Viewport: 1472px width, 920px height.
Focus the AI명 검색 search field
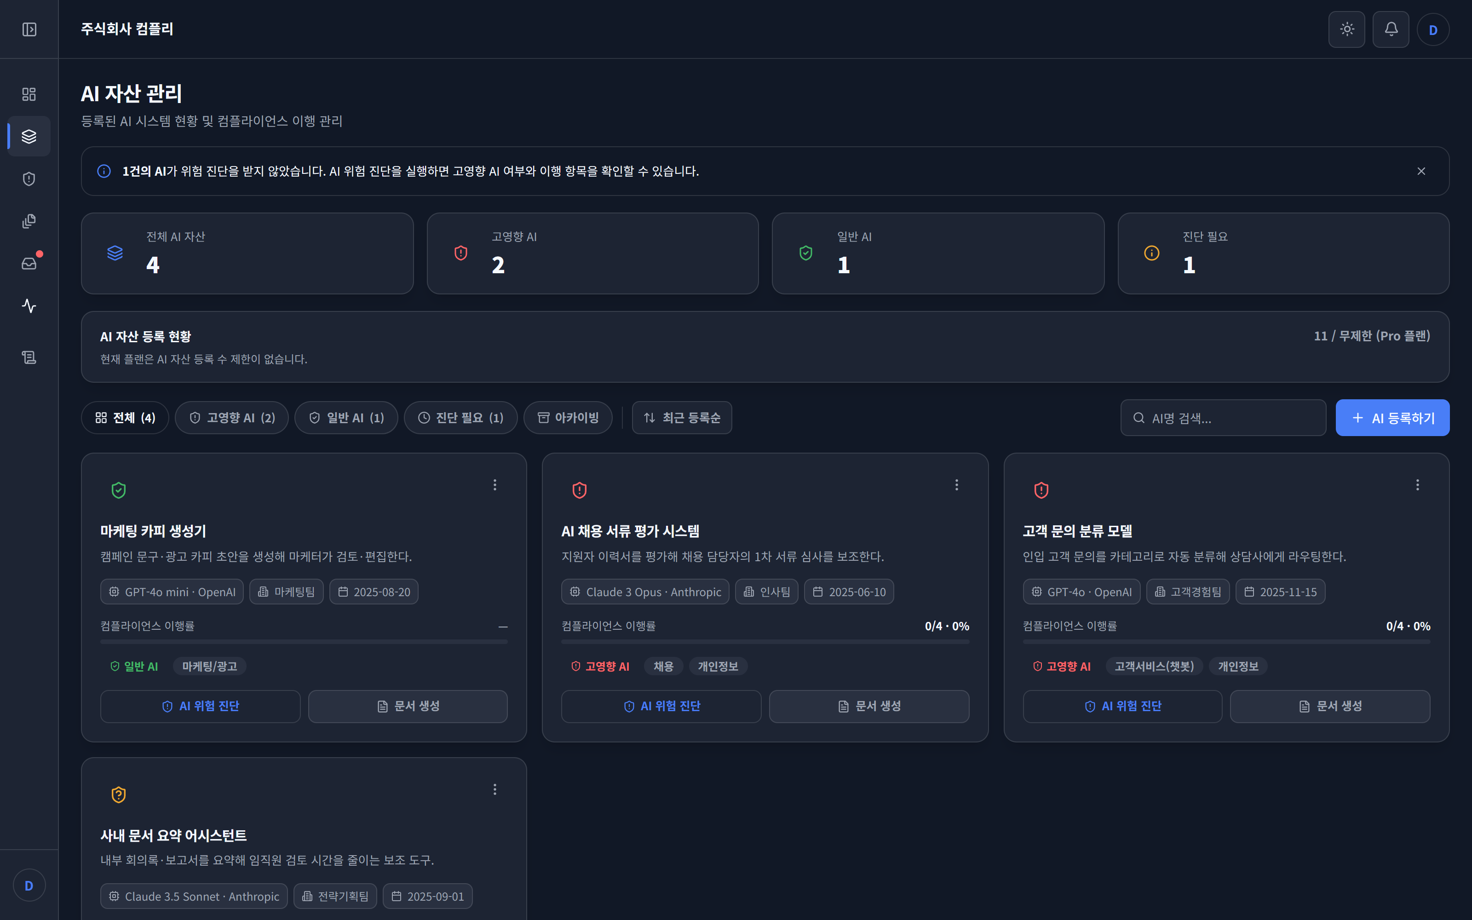[x=1223, y=418]
